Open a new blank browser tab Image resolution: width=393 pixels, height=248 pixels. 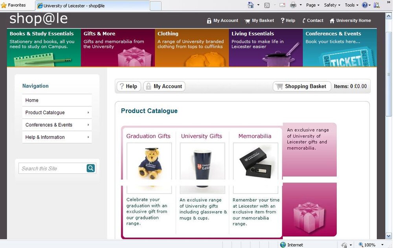pyautogui.click(x=155, y=6)
